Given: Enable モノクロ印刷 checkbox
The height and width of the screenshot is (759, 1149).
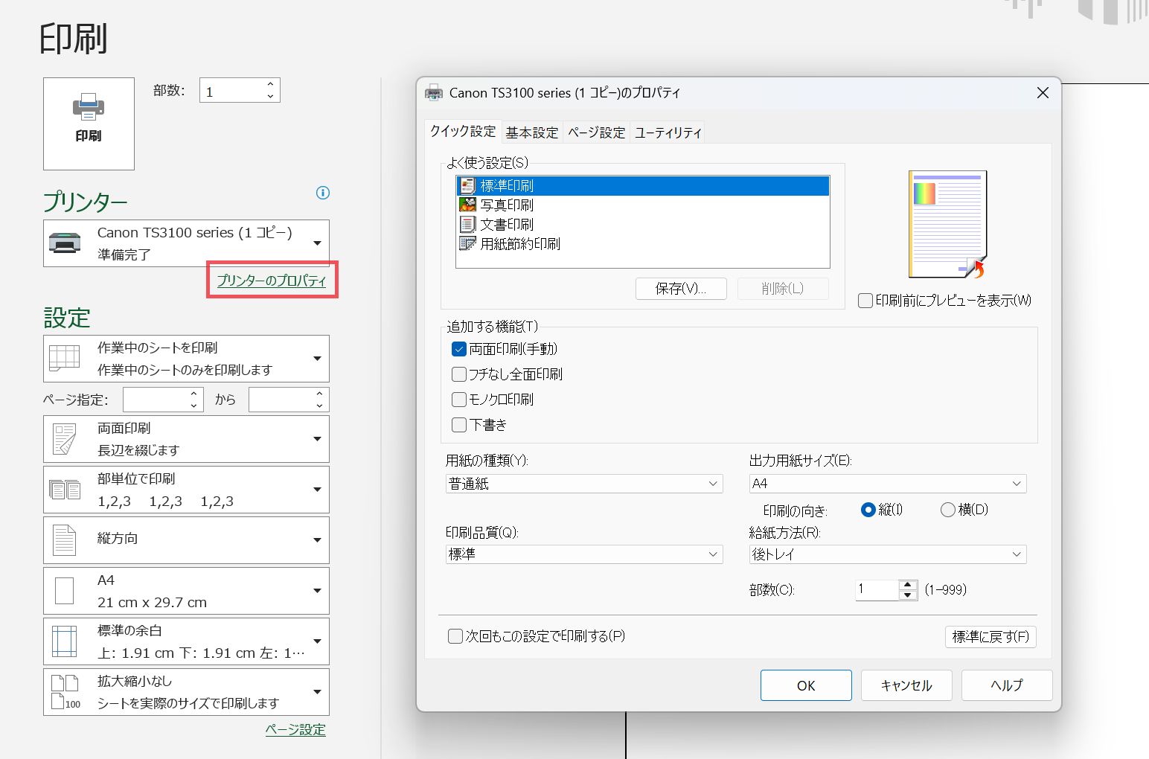Looking at the screenshot, I should tap(459, 400).
